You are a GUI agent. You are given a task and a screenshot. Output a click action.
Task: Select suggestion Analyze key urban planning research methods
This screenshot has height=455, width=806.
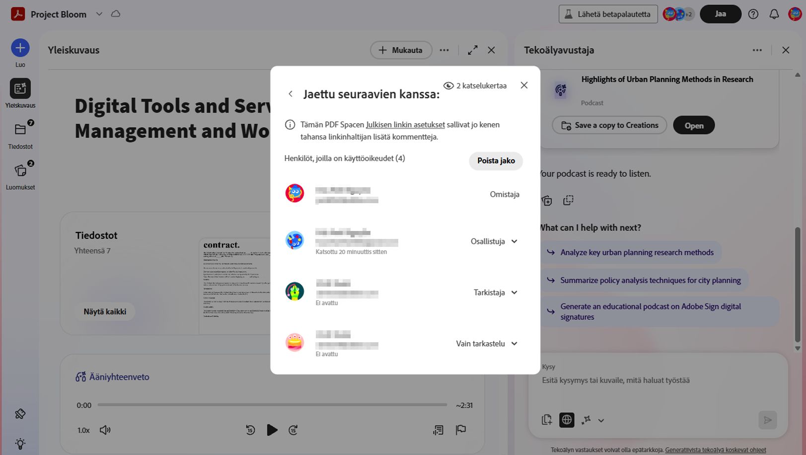(630, 252)
